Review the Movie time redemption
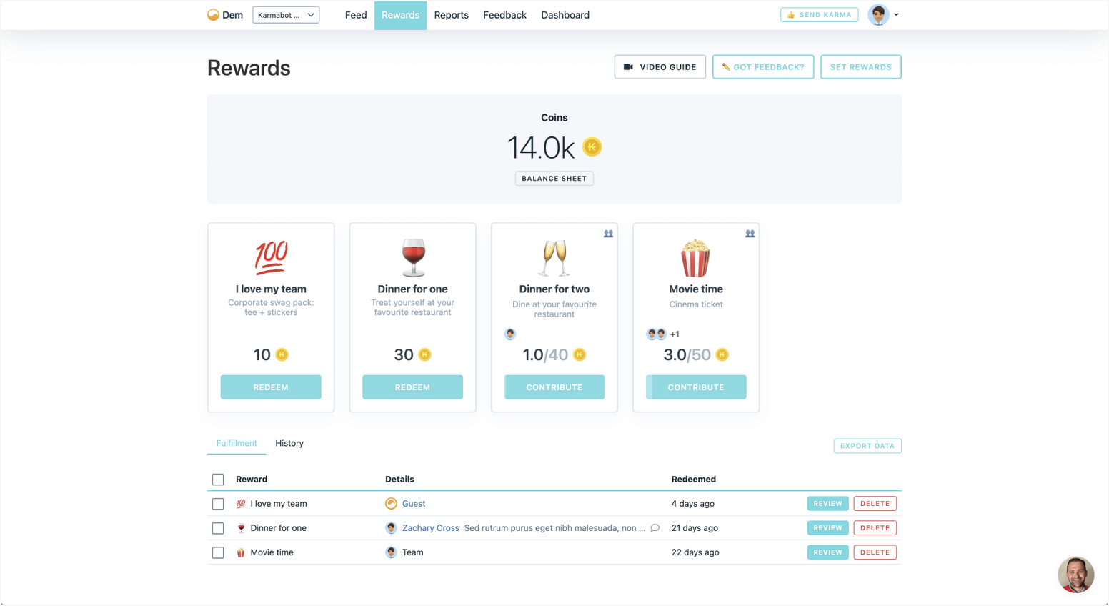 (827, 552)
